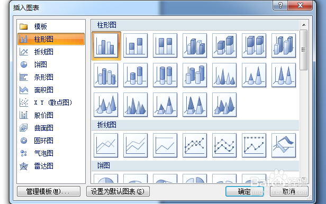Choose stacked line with markers chart
Screen dimensions: 326x204
(224, 145)
